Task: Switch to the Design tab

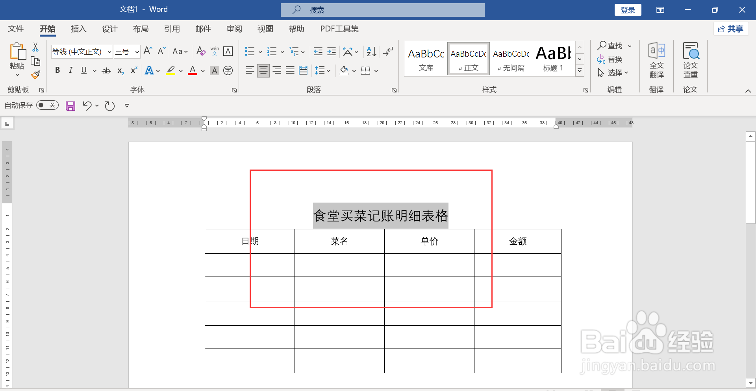Action: pyautogui.click(x=109, y=29)
